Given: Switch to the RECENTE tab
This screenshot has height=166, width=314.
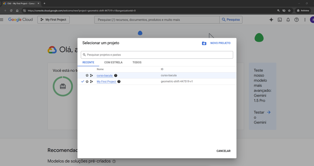Looking at the screenshot, I should click(x=88, y=63).
